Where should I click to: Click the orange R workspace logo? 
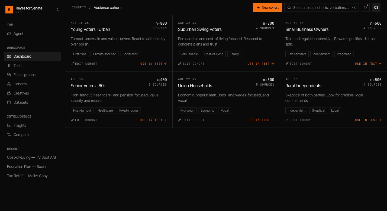point(9,10)
